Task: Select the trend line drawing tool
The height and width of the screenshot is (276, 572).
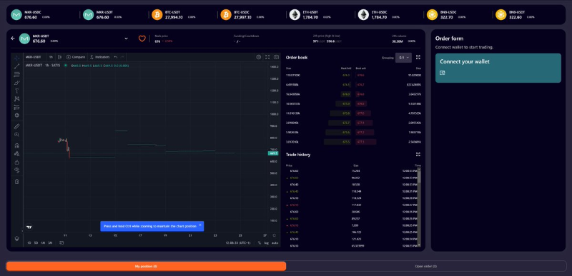Action: (x=16, y=66)
